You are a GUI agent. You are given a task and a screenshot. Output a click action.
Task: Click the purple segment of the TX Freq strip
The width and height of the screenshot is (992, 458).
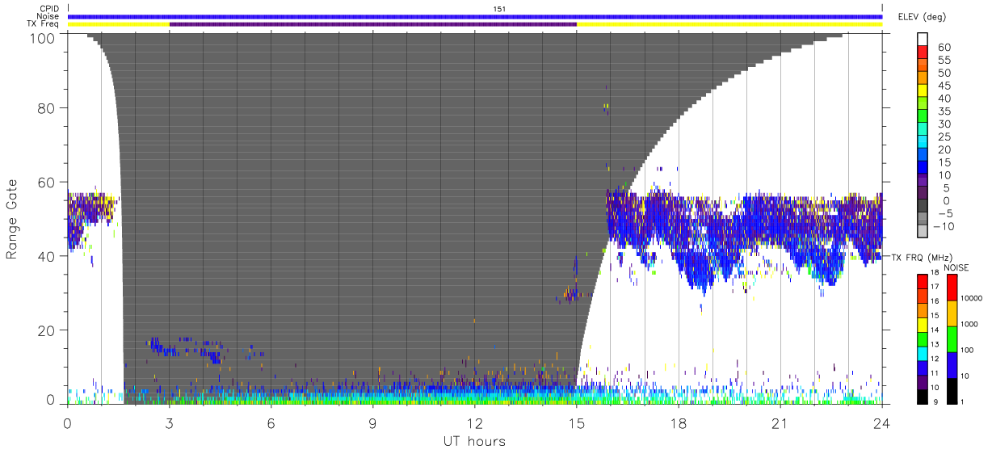(373, 24)
